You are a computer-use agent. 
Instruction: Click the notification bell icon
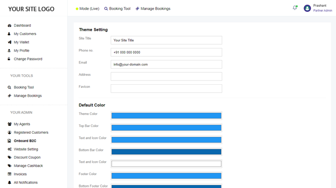click(295, 8)
